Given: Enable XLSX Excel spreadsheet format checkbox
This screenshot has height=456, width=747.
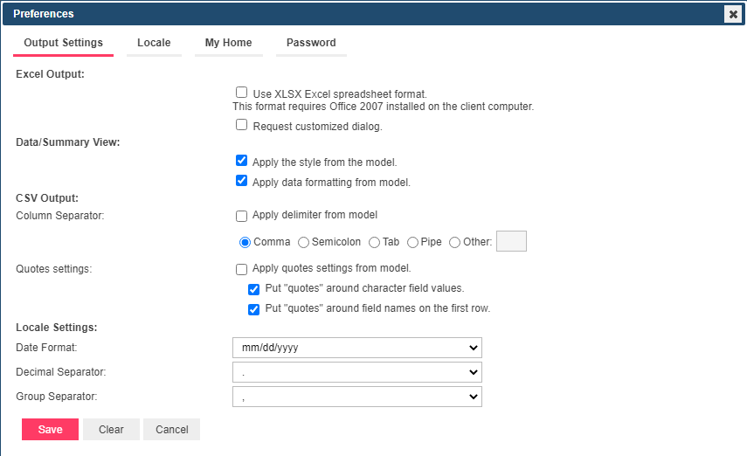Looking at the screenshot, I should coord(242,92).
